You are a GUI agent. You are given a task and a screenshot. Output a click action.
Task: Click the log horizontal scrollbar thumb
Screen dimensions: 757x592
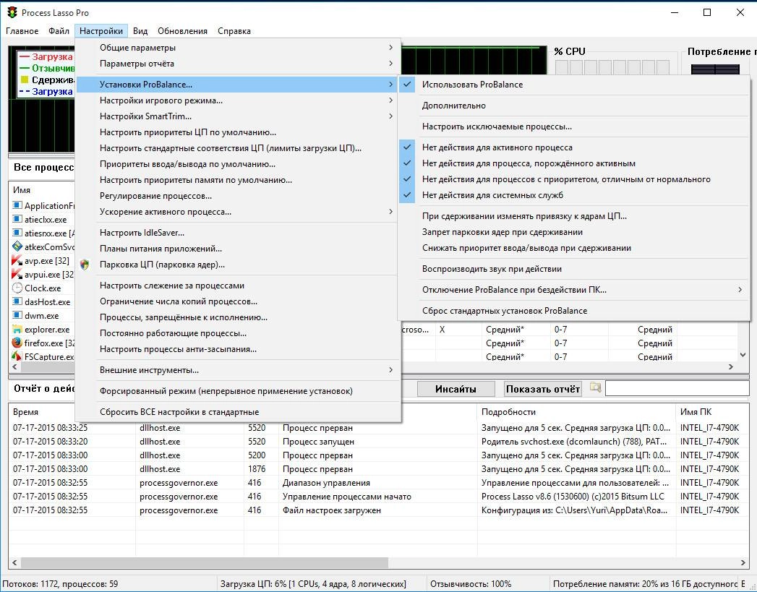pyautogui.click(x=204, y=562)
